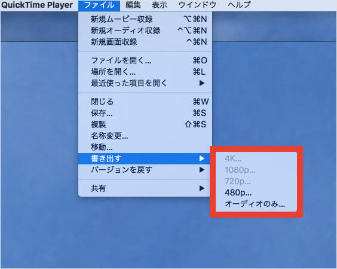Viewport: 337px width, 269px height.
Task: Select 場所を開く…
Action: [145, 72]
